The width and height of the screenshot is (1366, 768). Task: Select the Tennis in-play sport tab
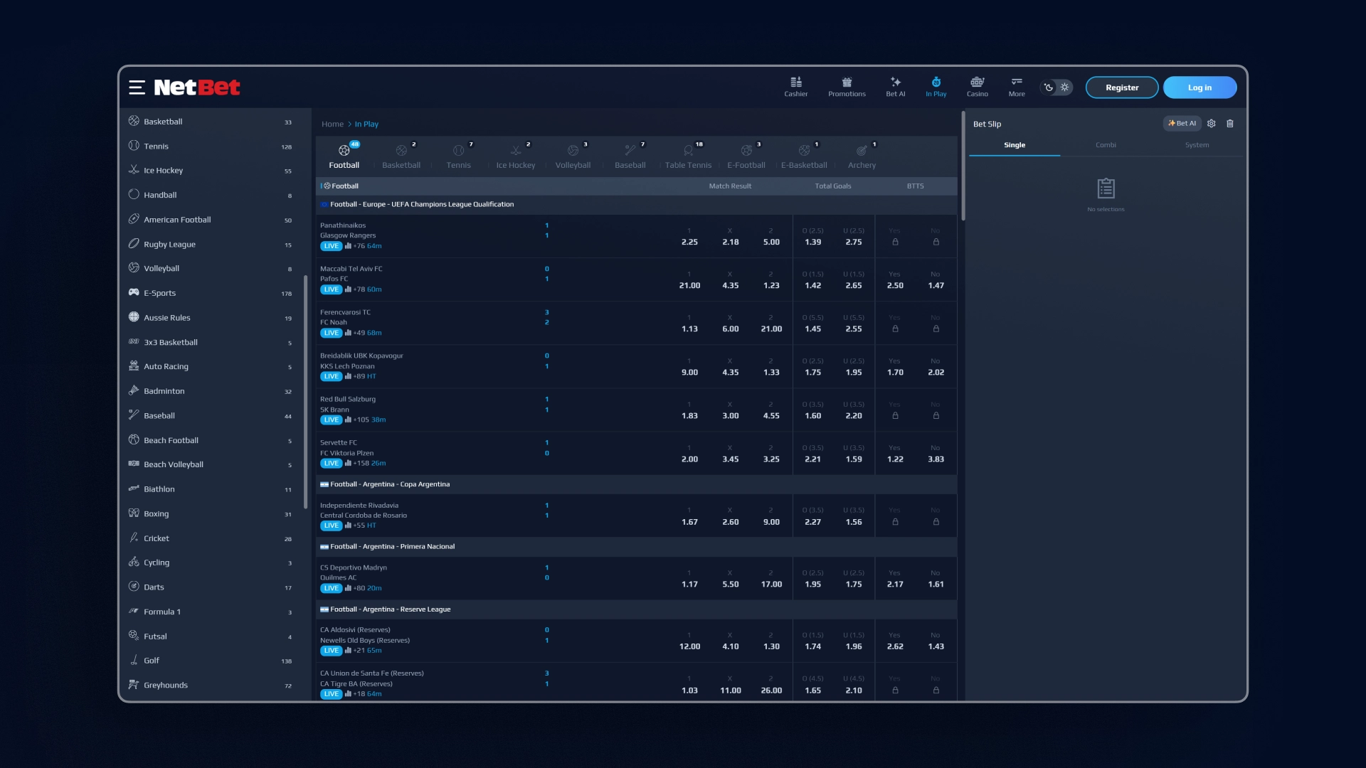point(459,156)
